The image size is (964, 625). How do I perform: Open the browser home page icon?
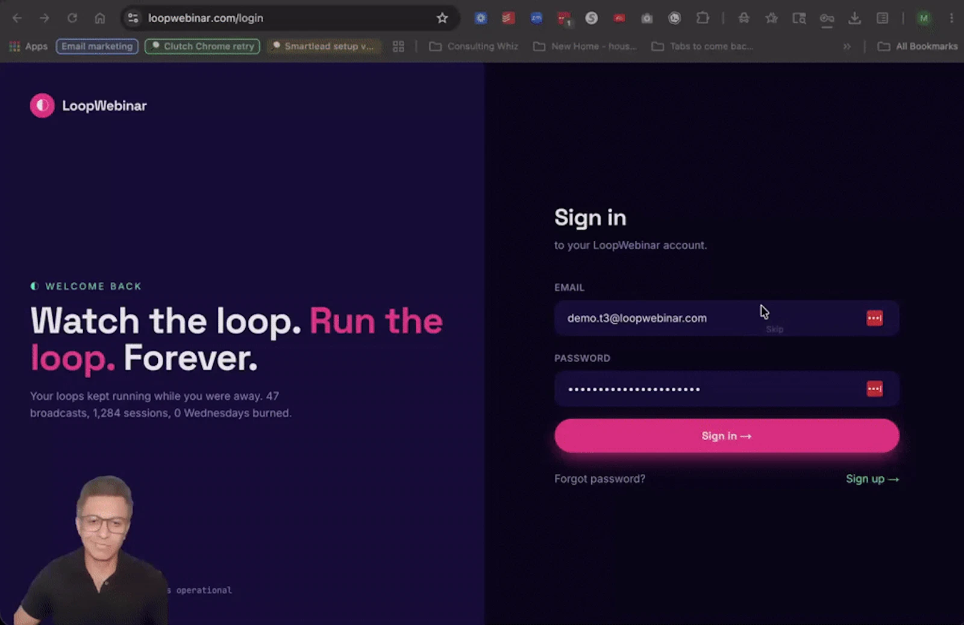pyautogui.click(x=100, y=18)
